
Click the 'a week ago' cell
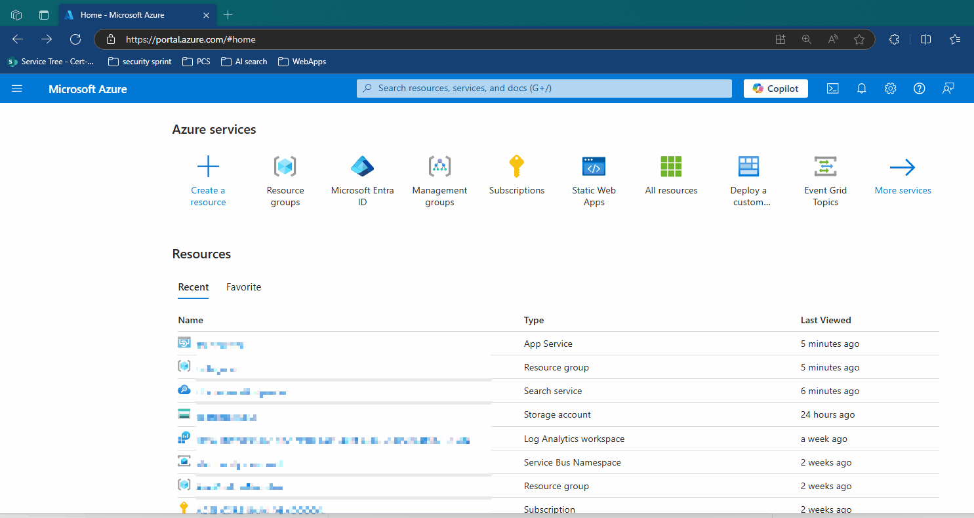pyautogui.click(x=824, y=439)
